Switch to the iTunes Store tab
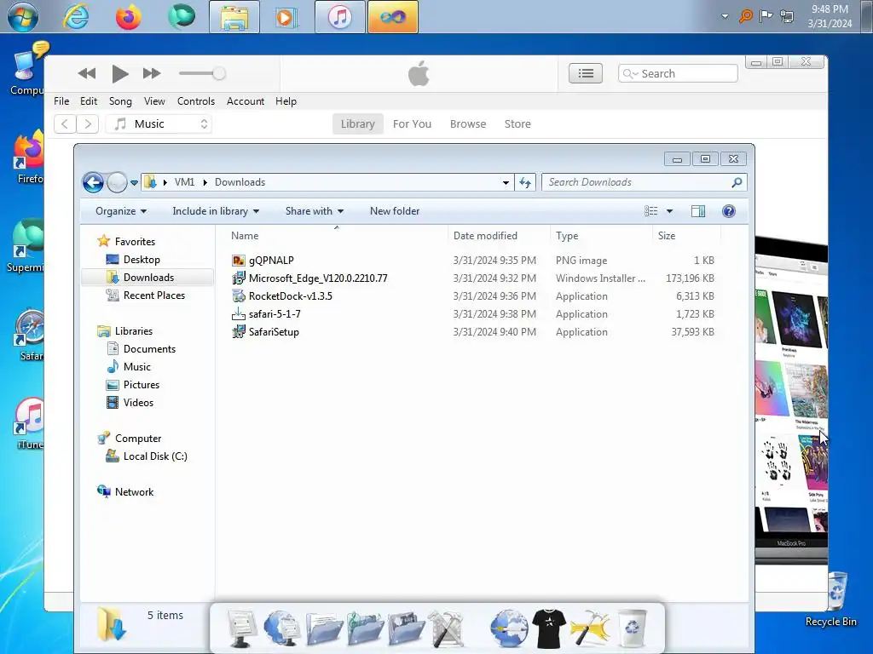 click(517, 124)
